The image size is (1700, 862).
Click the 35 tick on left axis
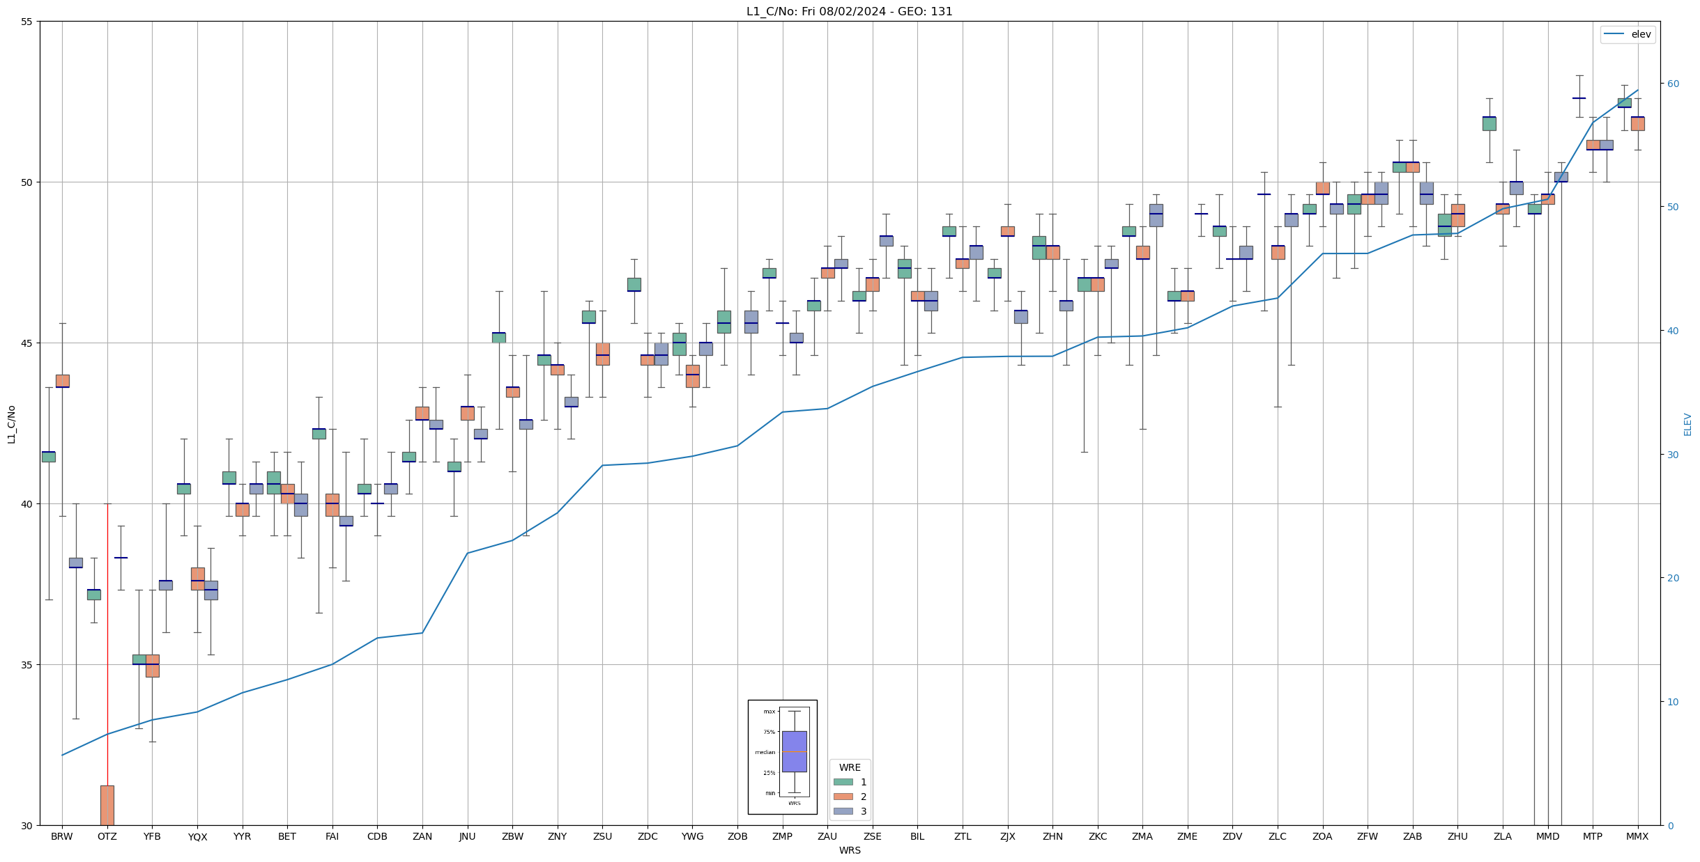tap(26, 665)
